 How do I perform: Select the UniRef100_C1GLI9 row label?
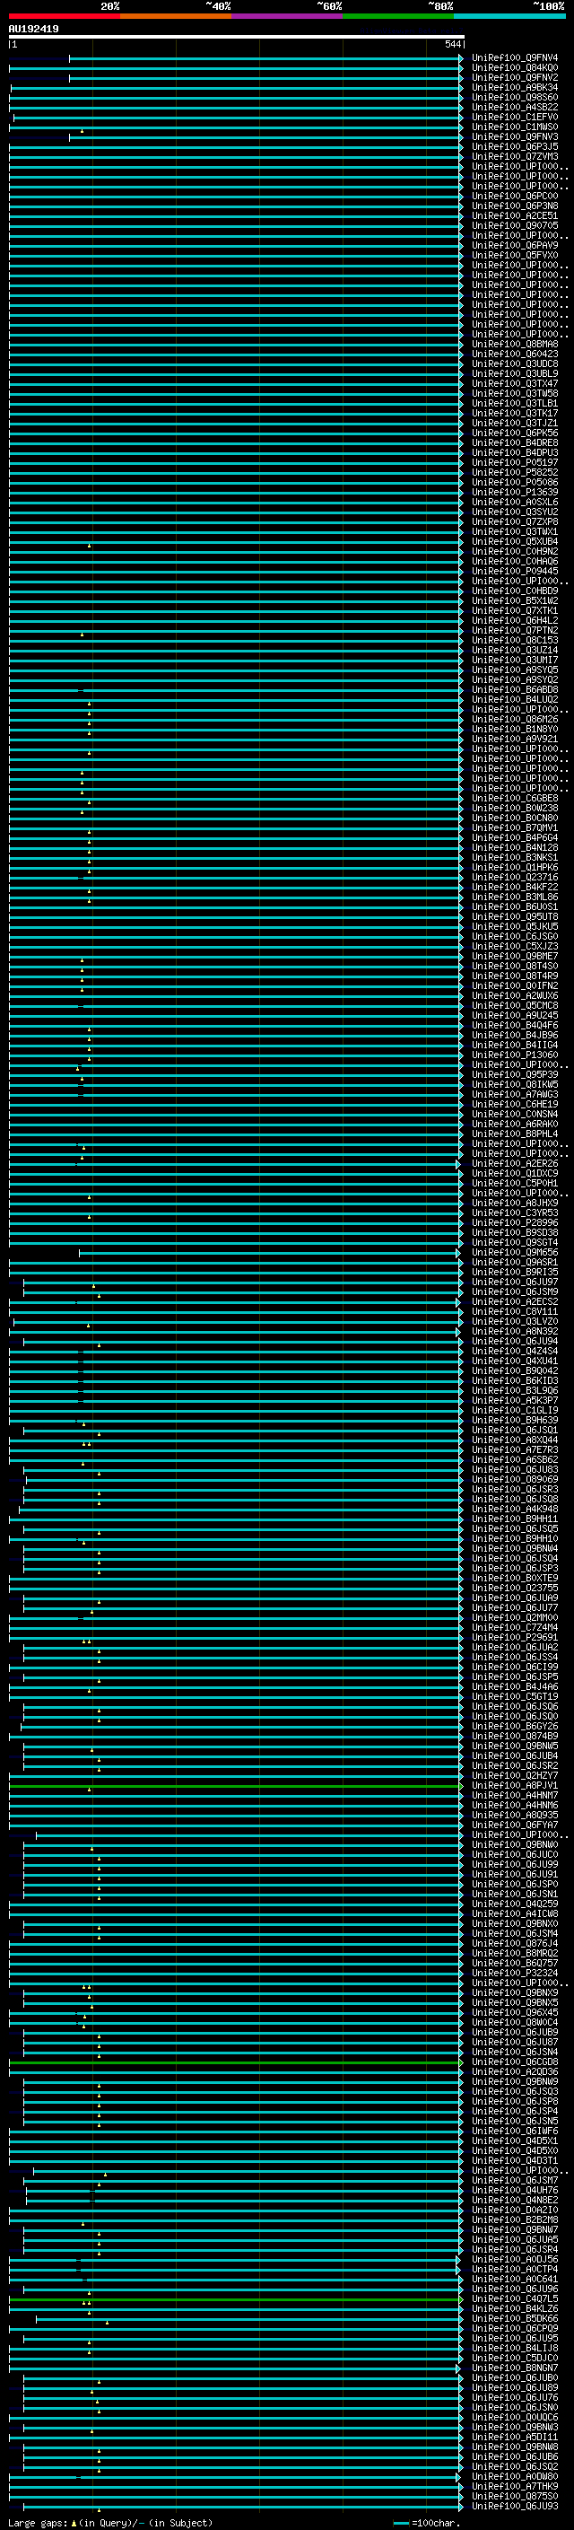click(x=515, y=1410)
